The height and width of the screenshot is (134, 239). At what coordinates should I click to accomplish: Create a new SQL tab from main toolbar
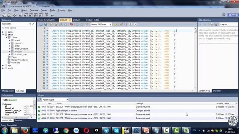pos(4,15)
